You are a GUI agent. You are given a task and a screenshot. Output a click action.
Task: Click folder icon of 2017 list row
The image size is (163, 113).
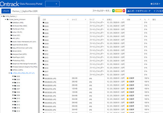pos(43,71)
